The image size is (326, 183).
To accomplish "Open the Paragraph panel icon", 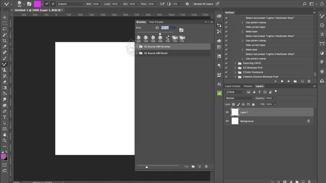I will [x=219, y=66].
